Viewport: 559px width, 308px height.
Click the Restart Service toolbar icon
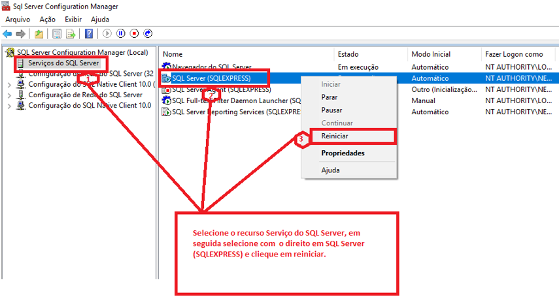(148, 33)
